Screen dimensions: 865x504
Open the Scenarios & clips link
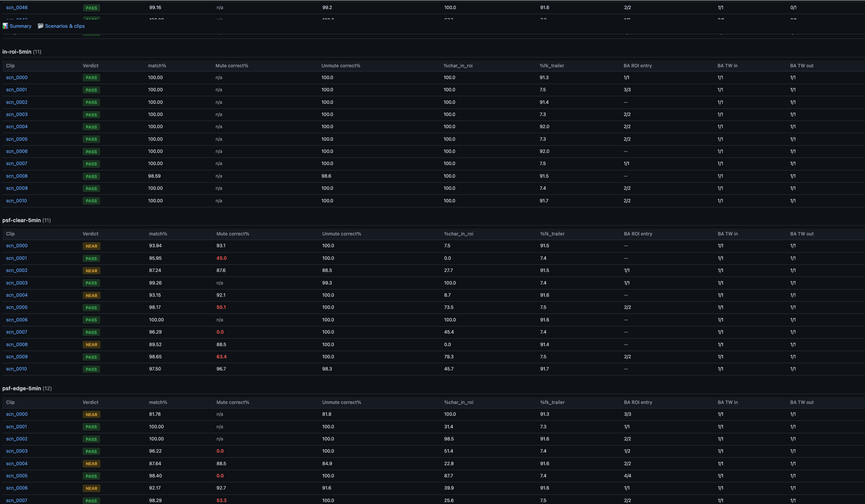[65, 26]
